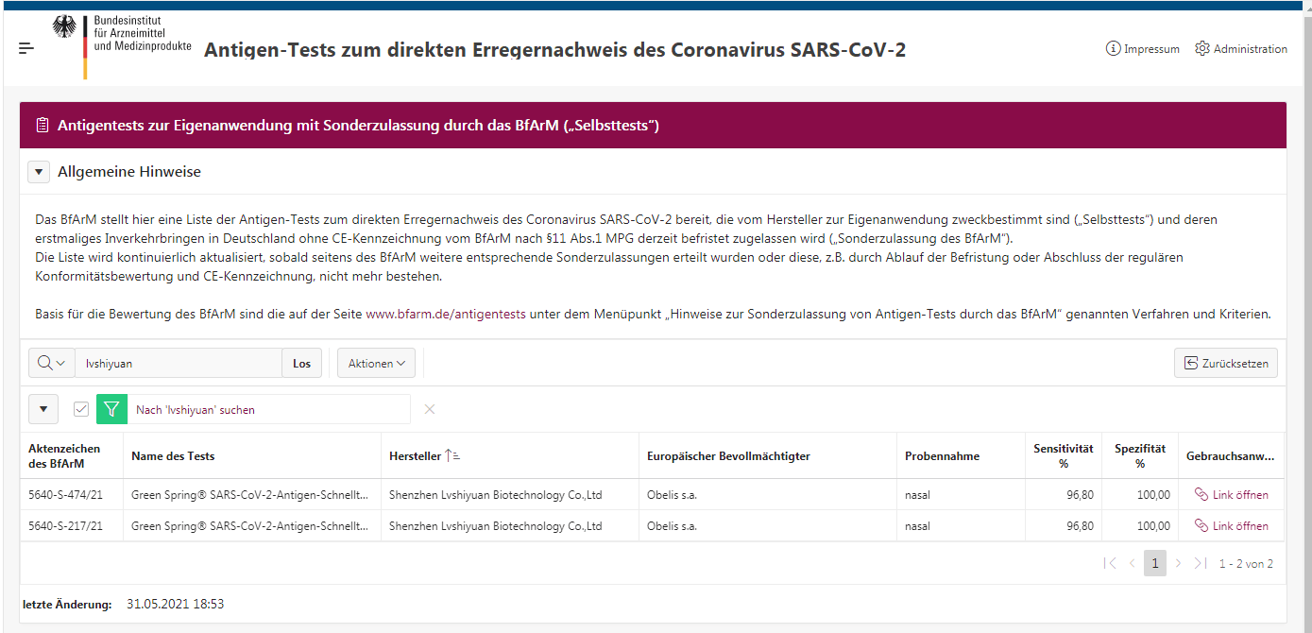Click the search input field
This screenshot has height=633, width=1312.
tap(178, 363)
